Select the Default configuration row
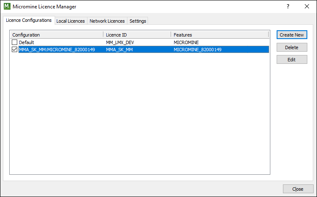 click(140, 42)
